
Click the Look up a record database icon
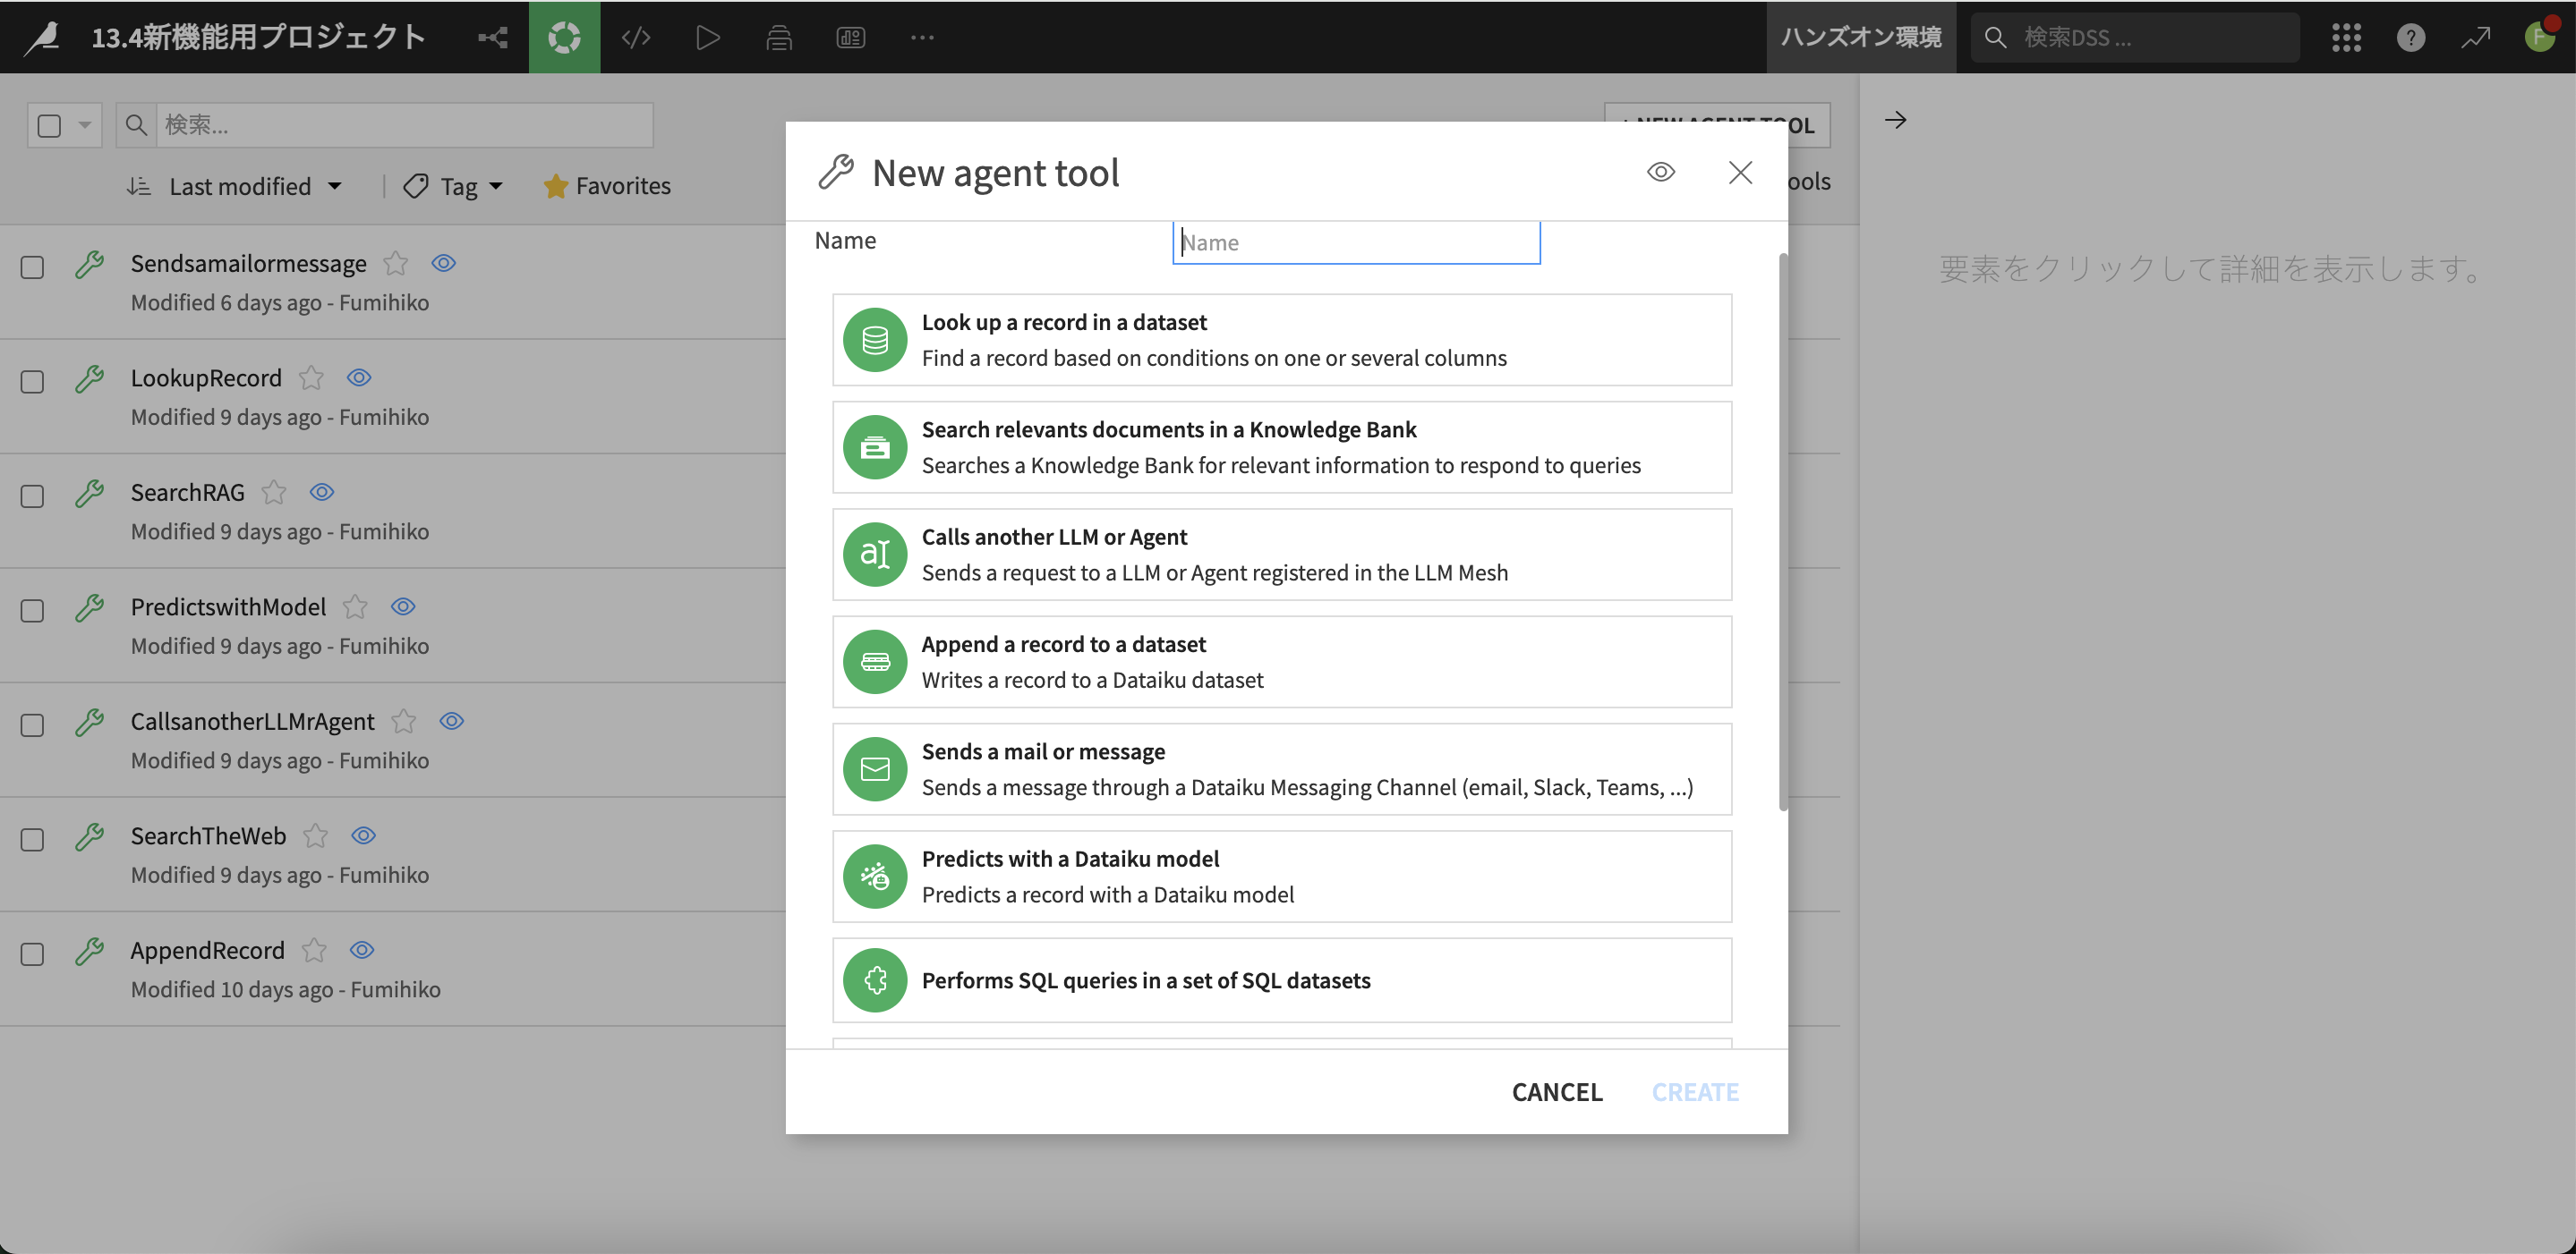(875, 340)
